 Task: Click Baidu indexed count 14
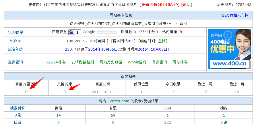tap(59, 115)
